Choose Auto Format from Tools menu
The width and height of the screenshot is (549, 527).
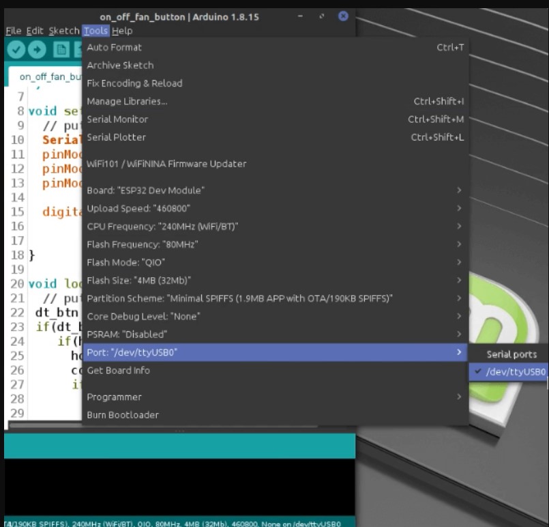click(x=276, y=47)
